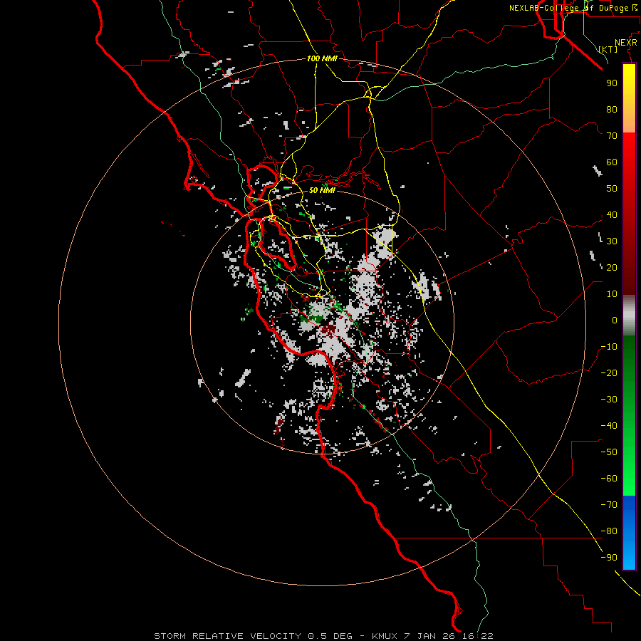The width and height of the screenshot is (641, 641).
Task: Select the "80" value on the velocity scale
Action: coord(612,109)
